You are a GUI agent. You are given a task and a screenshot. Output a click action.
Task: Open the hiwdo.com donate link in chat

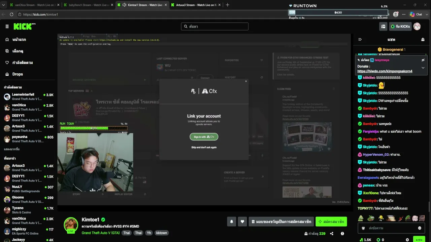pyautogui.click(x=385, y=71)
